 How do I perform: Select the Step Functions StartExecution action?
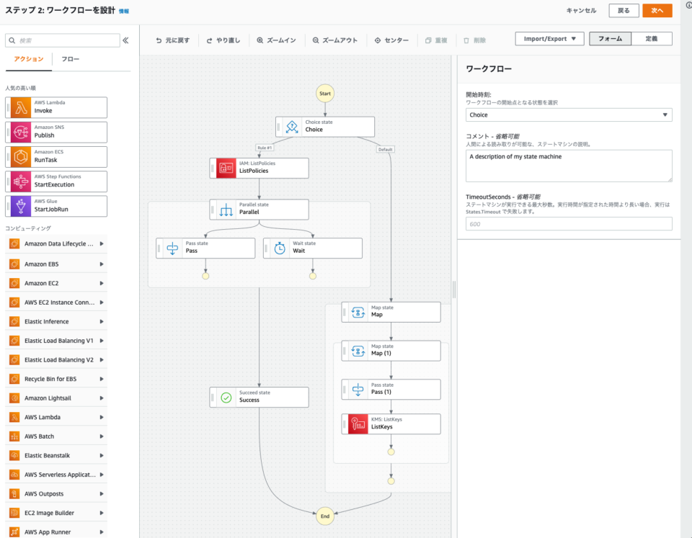(56, 181)
